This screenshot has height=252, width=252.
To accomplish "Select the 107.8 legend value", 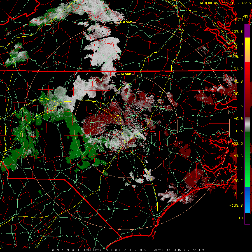I will (x=237, y=31).
